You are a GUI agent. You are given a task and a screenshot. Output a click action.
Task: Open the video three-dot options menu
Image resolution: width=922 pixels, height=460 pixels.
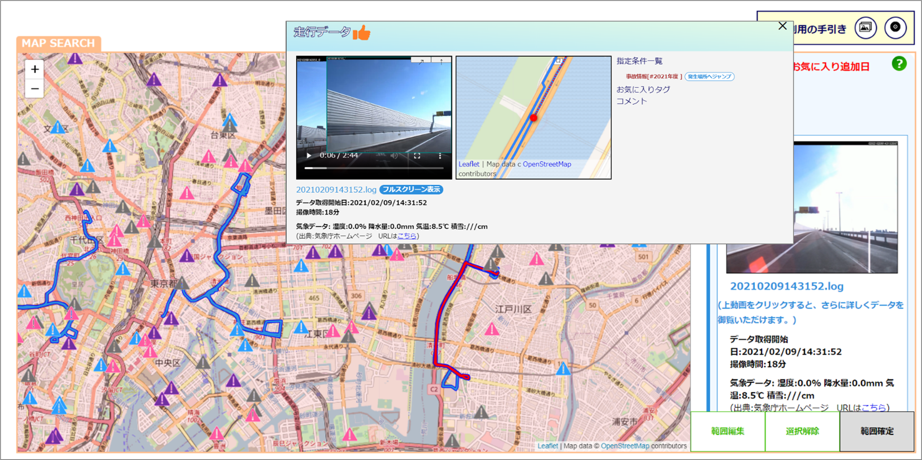440,156
